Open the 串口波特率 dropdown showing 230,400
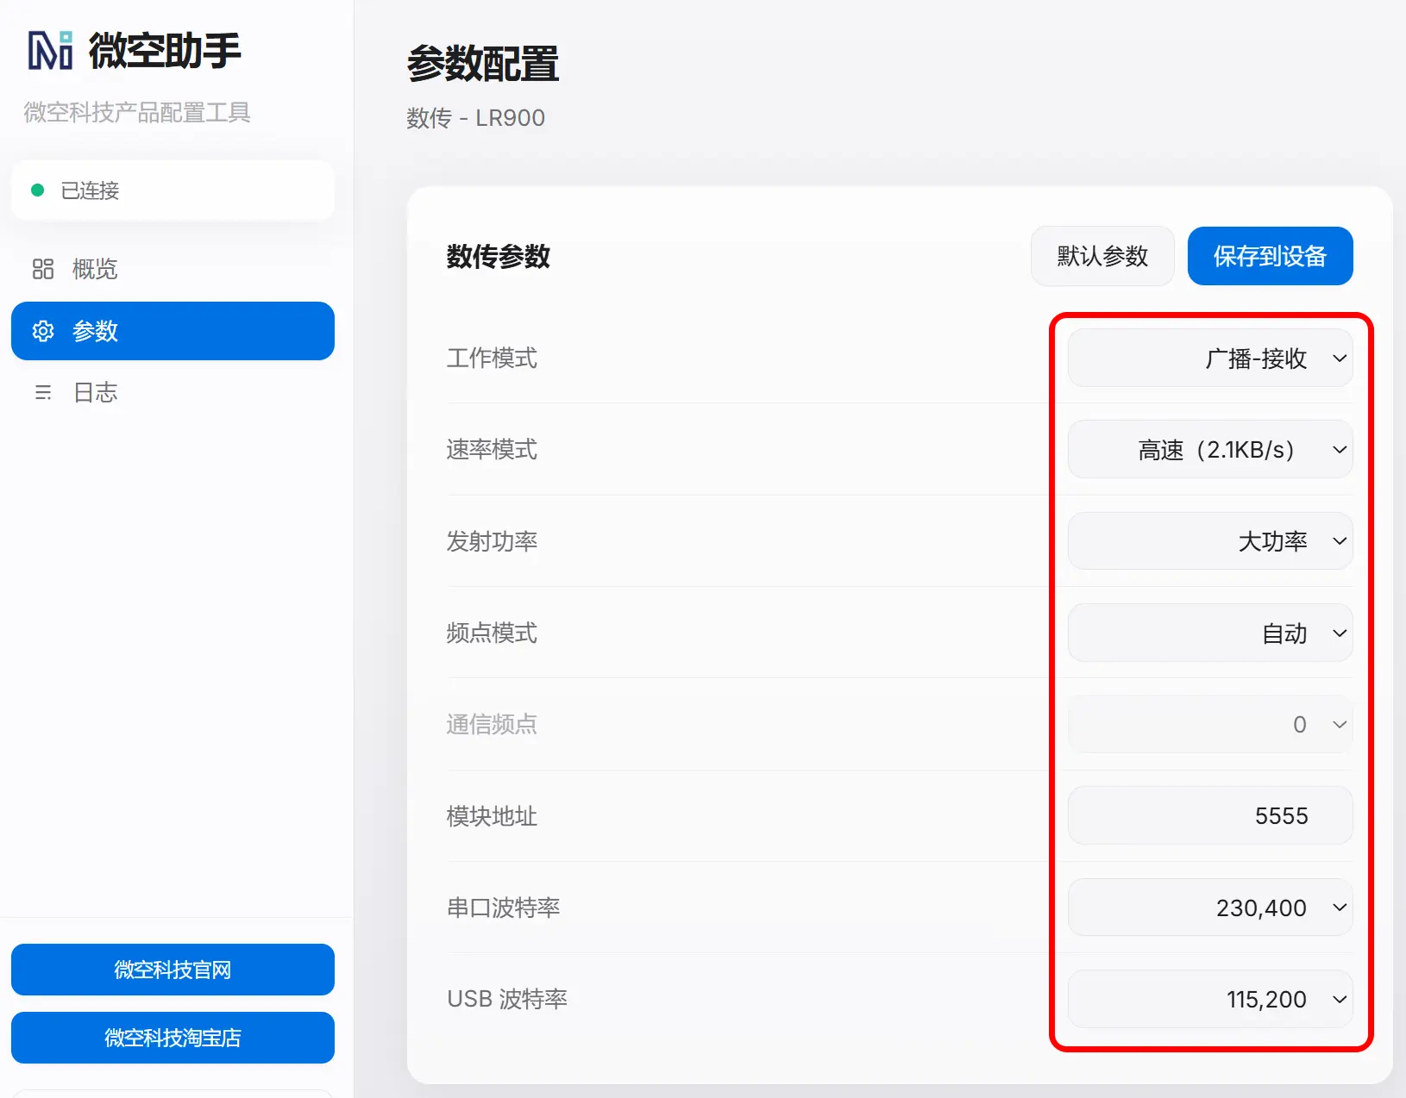Screen dimensions: 1406x1098 coord(1210,908)
